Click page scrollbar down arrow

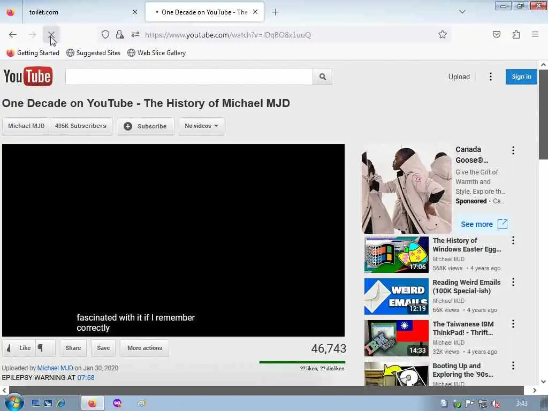click(x=543, y=382)
